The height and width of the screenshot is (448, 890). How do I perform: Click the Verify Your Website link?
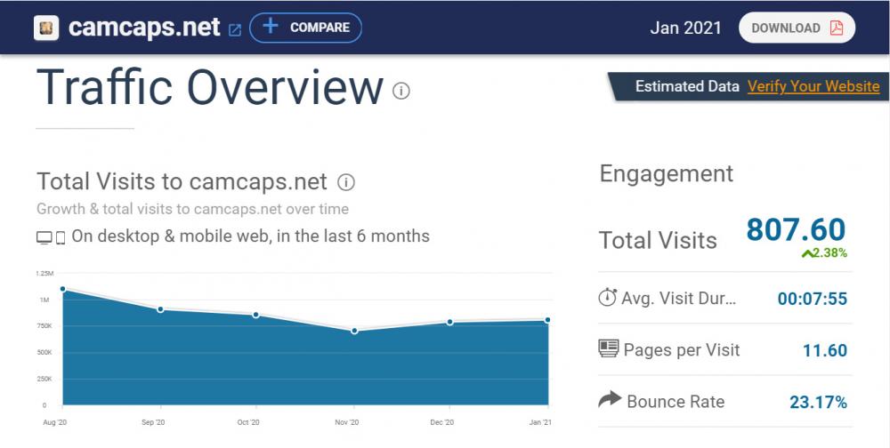coord(813,86)
